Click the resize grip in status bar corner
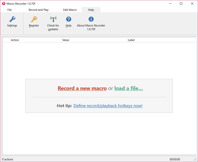The image size is (198, 162). coord(195,159)
